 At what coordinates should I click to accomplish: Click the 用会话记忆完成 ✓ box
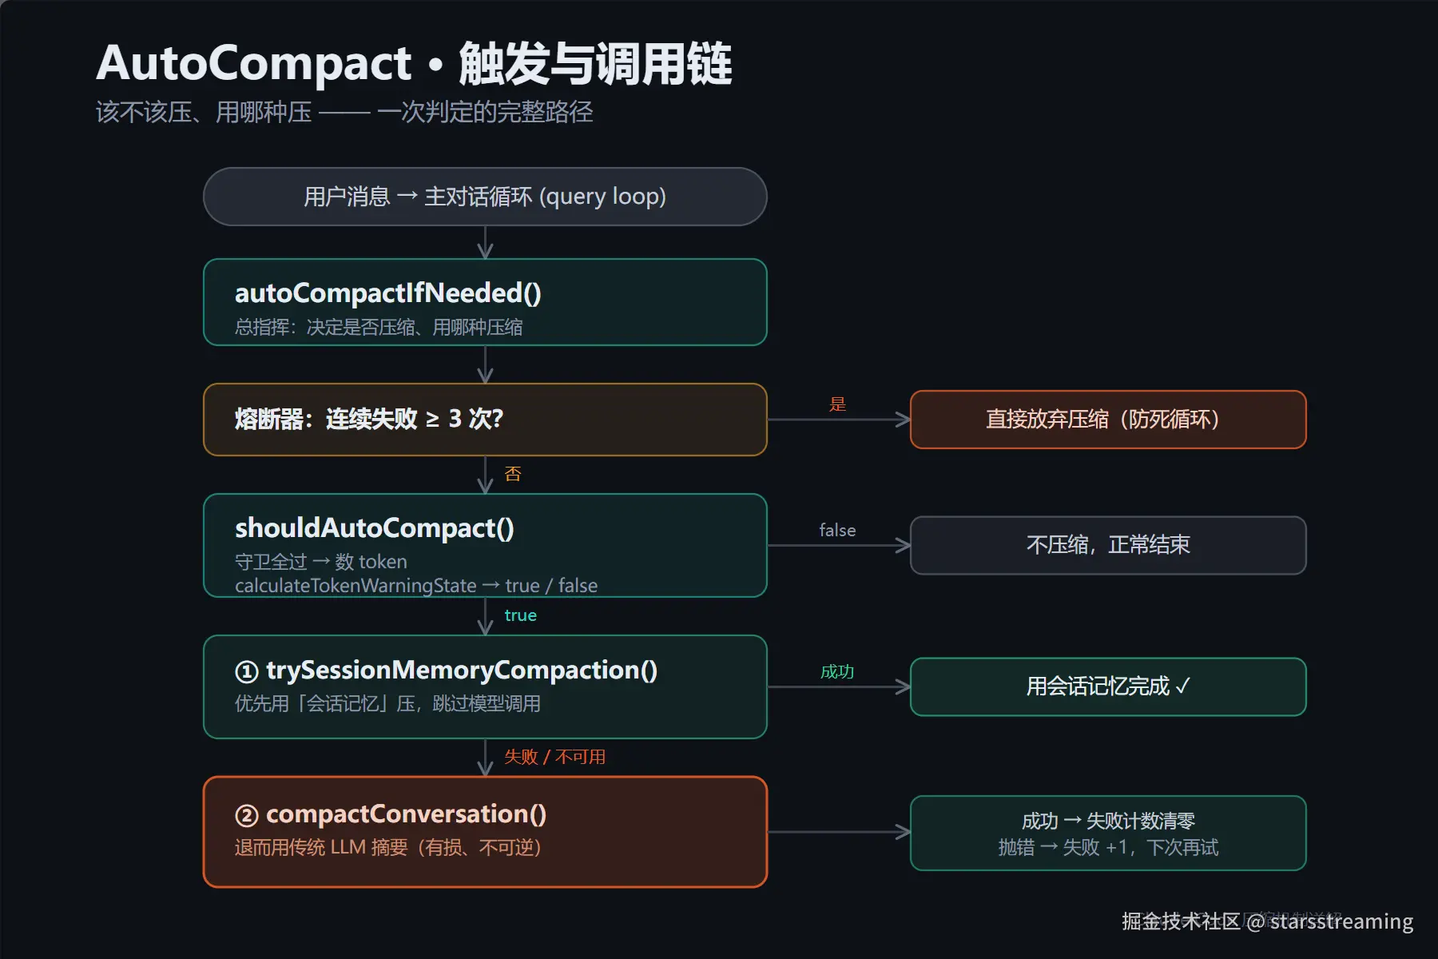[1108, 686]
